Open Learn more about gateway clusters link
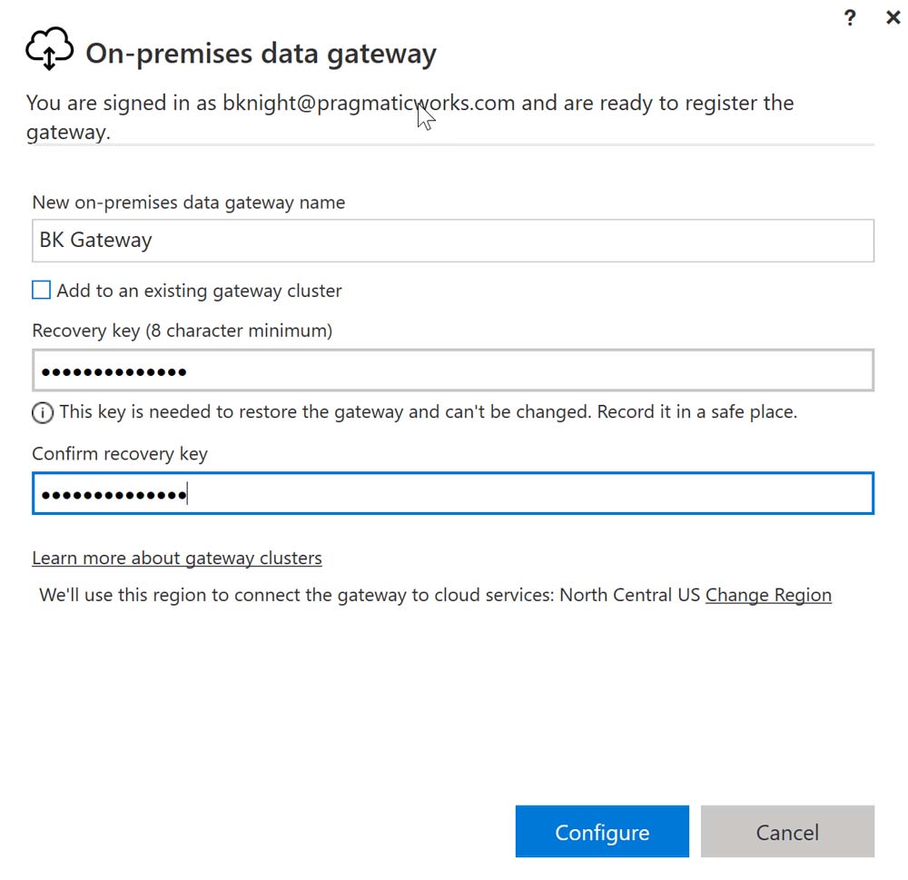908x880 pixels. pyautogui.click(x=177, y=558)
